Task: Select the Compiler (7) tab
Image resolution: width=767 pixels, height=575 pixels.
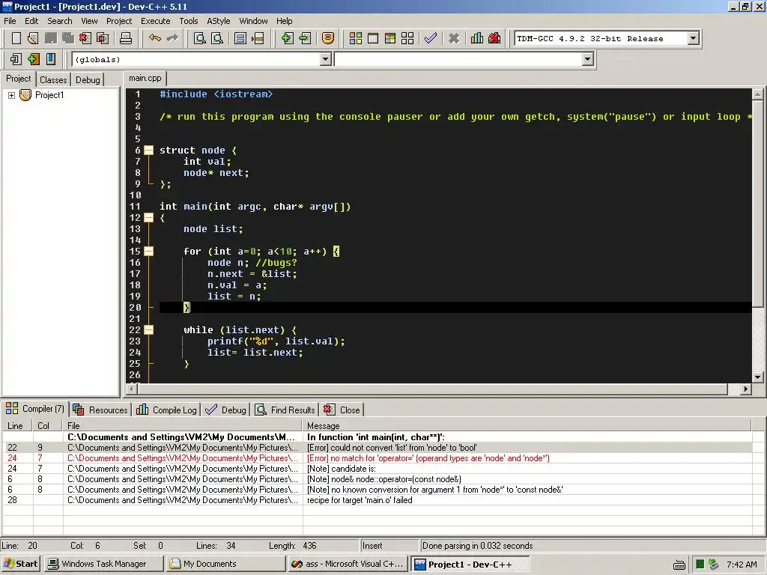Action: [35, 409]
